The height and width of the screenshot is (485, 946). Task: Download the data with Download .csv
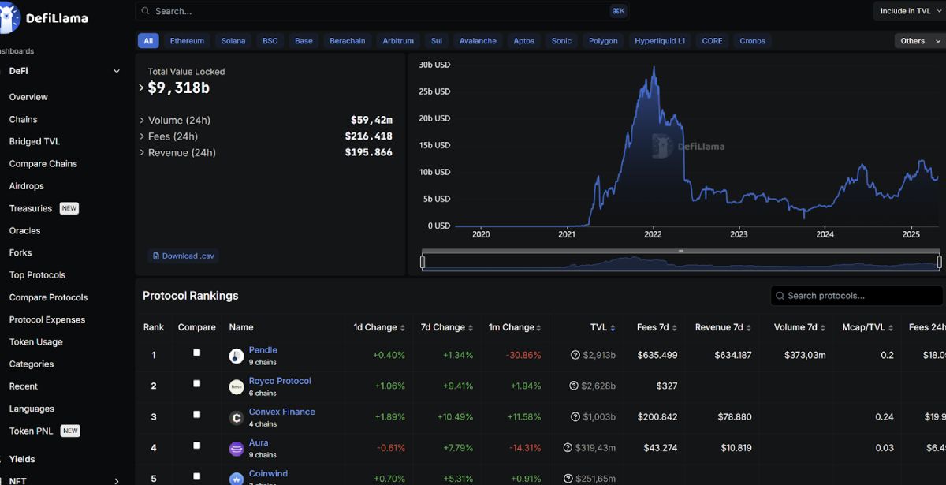pyautogui.click(x=183, y=256)
